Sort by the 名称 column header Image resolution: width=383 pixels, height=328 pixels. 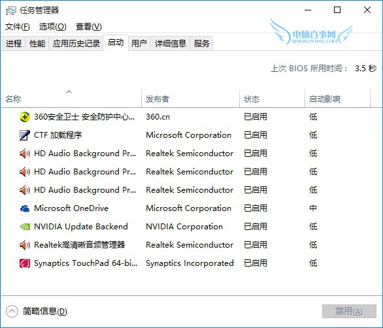coord(71,99)
